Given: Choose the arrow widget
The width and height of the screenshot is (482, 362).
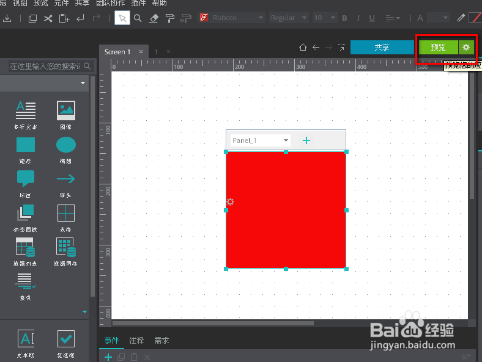Looking at the screenshot, I should click(x=66, y=178).
